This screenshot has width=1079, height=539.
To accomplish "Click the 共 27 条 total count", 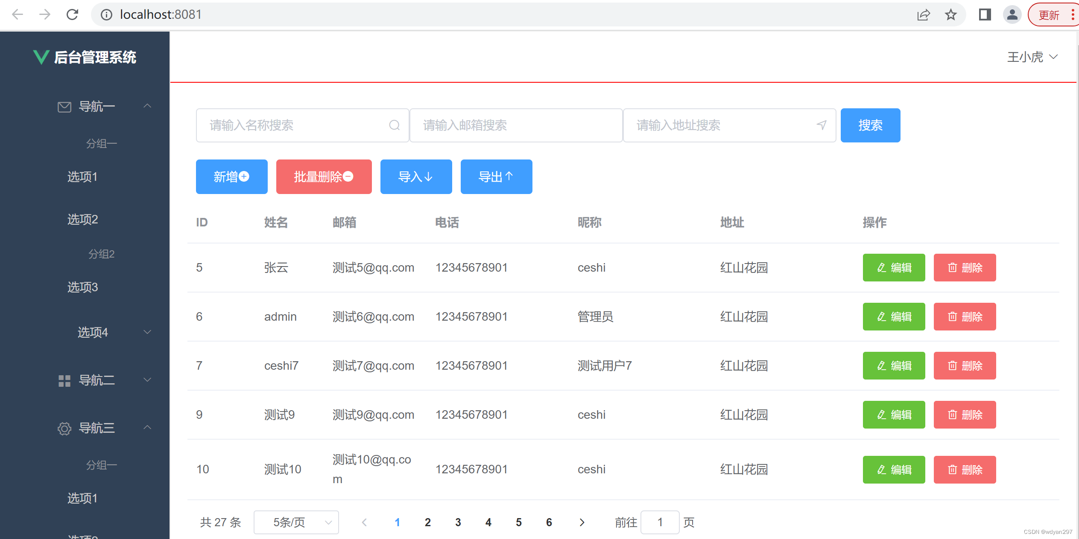I will 221,522.
